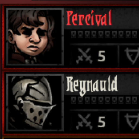
Task: Click last visible stress pip in Percival's row
Action: (135, 34)
